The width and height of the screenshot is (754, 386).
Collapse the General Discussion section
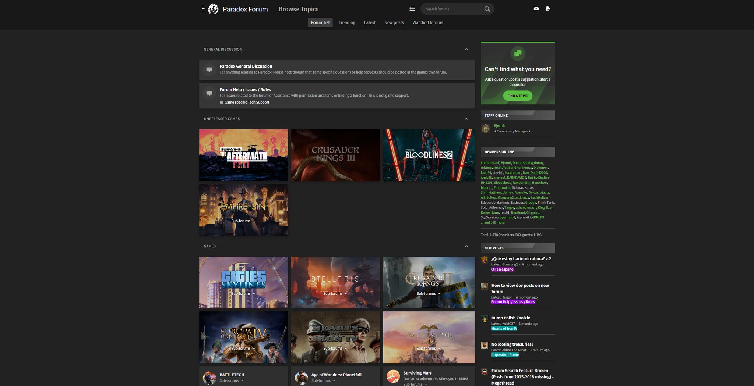click(x=466, y=49)
